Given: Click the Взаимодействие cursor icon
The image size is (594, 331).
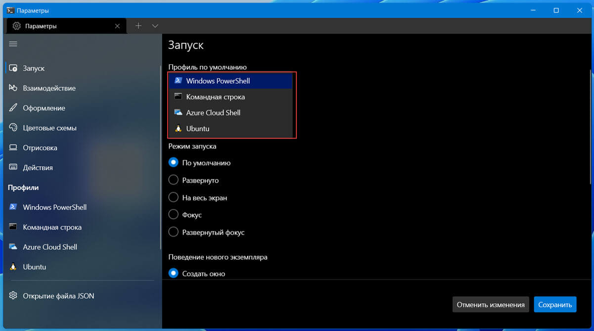Looking at the screenshot, I should 13,88.
